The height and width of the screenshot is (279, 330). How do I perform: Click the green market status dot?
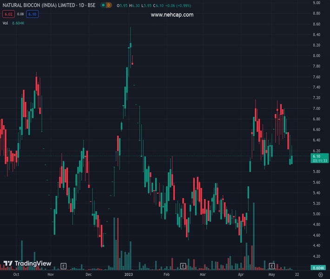click(x=102, y=5)
